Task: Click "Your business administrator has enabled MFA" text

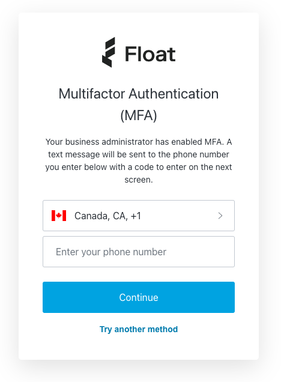Action: pos(134,142)
